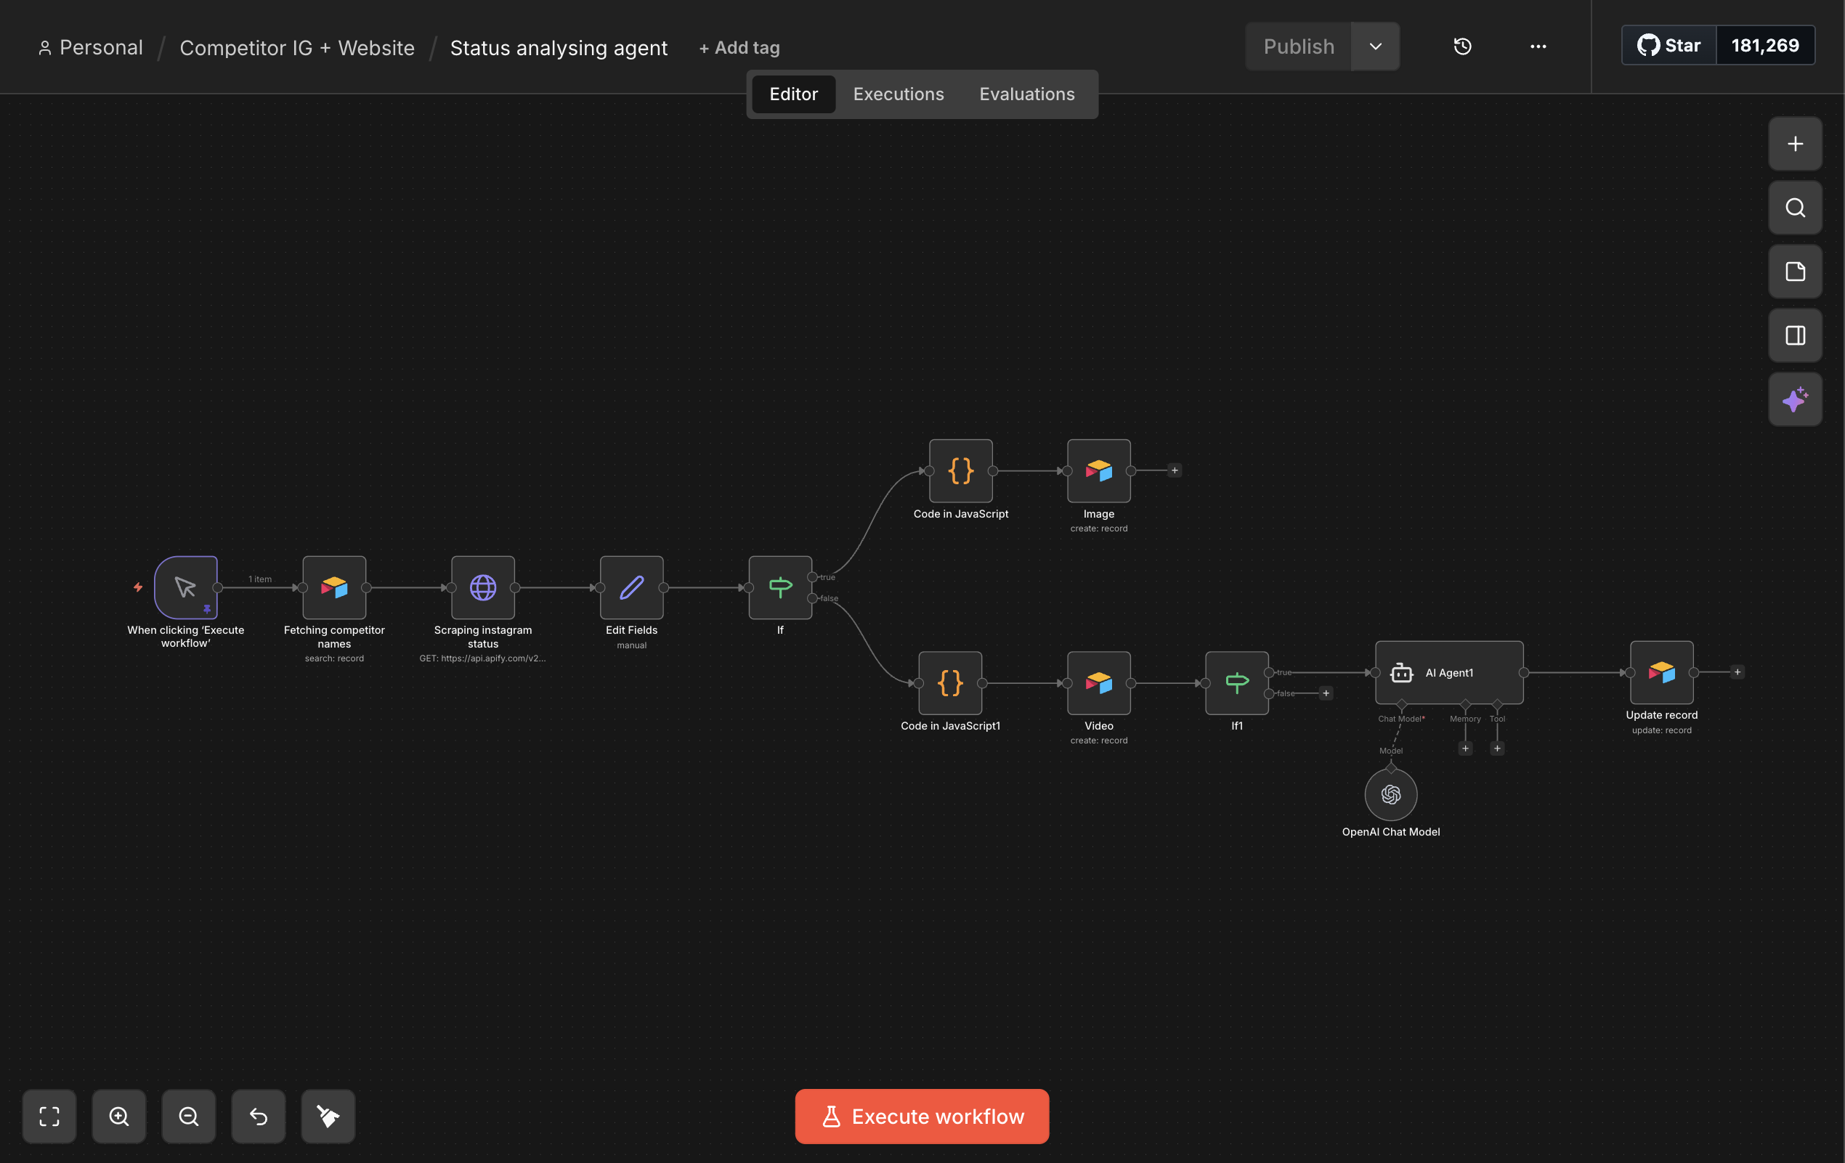This screenshot has height=1163, width=1845.
Task: Switch to the Executions tab
Action: point(898,94)
